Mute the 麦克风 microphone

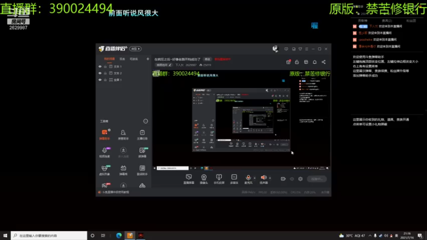[x=248, y=179]
